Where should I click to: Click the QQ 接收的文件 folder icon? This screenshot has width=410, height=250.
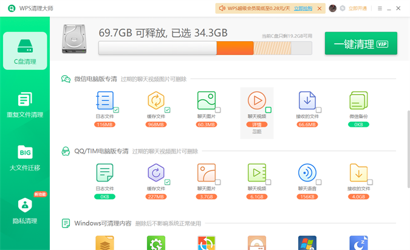[x=358, y=174]
